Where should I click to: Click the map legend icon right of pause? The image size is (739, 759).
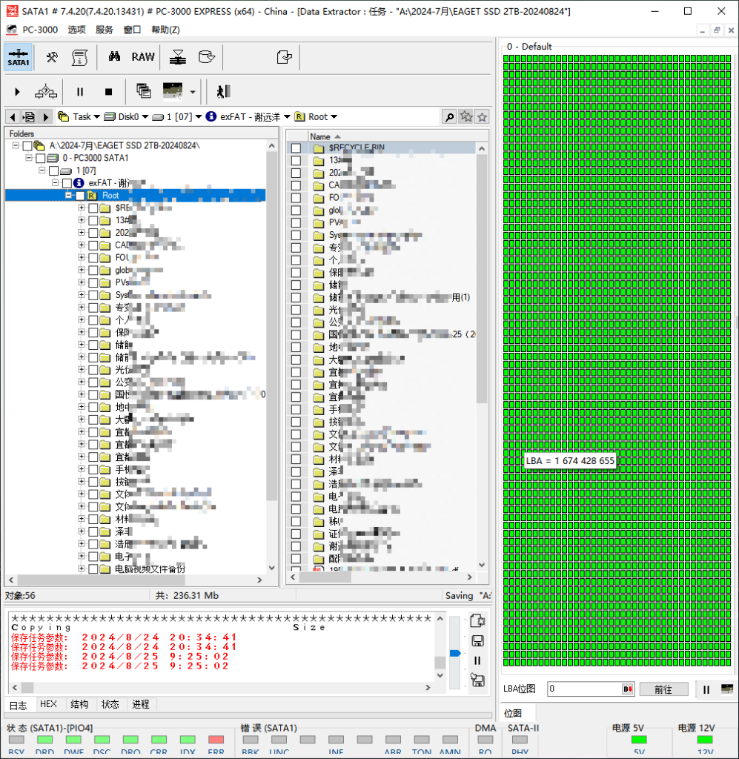pos(727,689)
